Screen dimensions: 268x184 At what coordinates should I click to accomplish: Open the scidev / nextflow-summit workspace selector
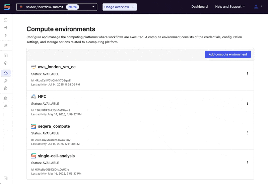[57, 7]
